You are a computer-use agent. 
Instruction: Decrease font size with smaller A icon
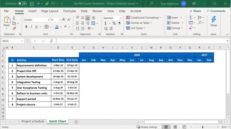point(69,20)
